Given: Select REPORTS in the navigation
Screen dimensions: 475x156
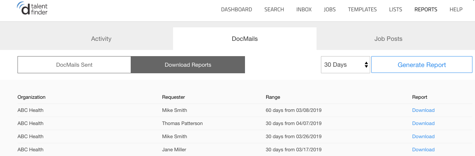Looking at the screenshot, I should [x=426, y=9].
